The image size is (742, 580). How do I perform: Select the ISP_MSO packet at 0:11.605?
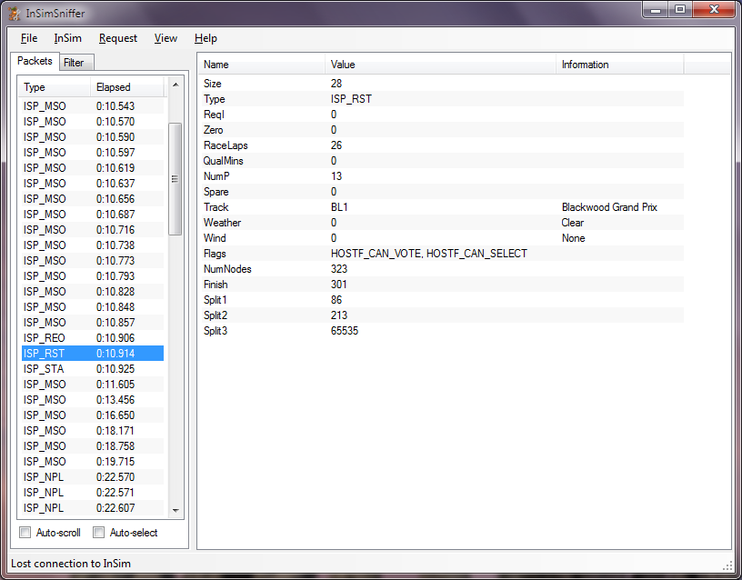point(93,385)
